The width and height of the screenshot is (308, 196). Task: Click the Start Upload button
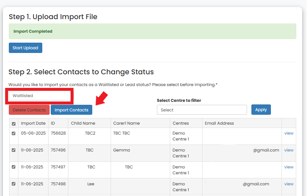[25, 48]
